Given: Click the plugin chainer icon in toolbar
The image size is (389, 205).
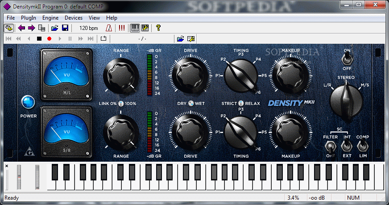Looking at the screenshot, I should coord(9,28).
